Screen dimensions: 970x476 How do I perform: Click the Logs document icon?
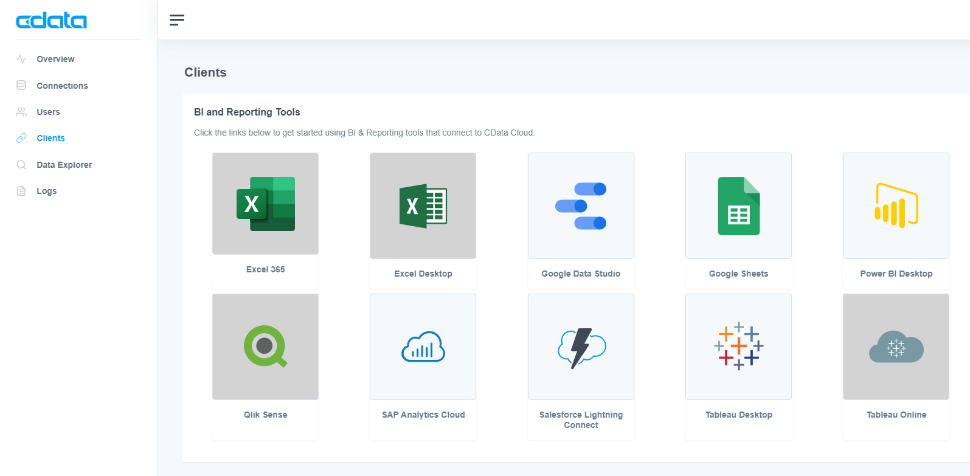pos(21,191)
